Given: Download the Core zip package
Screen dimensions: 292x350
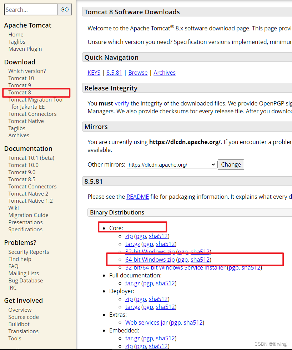Looking at the screenshot, I should 129,236.
